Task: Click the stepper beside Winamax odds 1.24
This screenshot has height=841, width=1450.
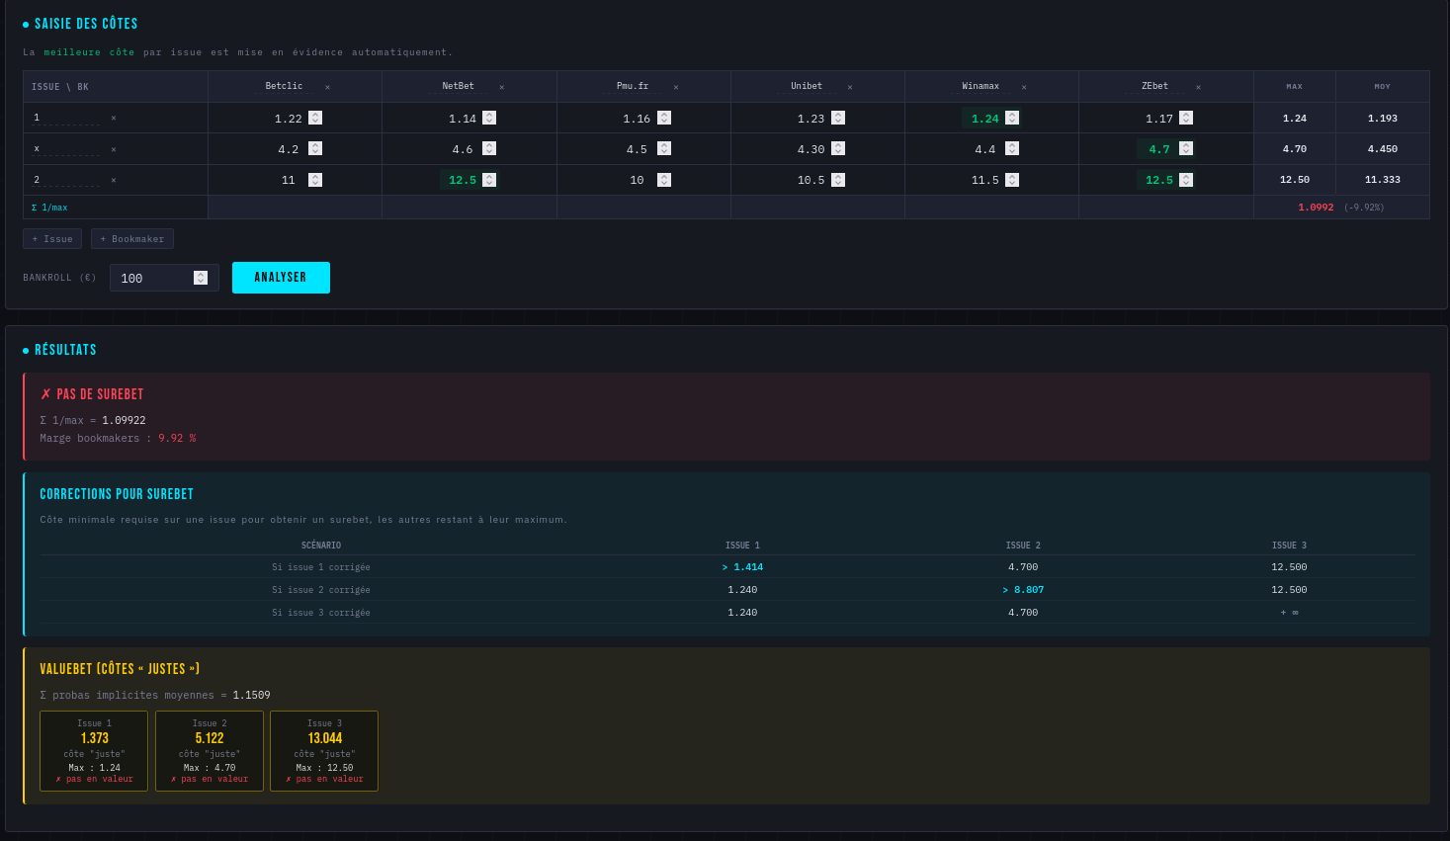Action: [x=1010, y=118]
